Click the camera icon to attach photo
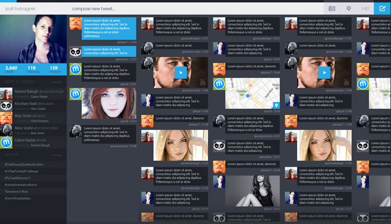The image size is (391, 224). 332,8
